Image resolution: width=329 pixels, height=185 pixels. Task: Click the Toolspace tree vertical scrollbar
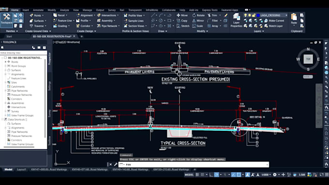[x=45, y=99]
